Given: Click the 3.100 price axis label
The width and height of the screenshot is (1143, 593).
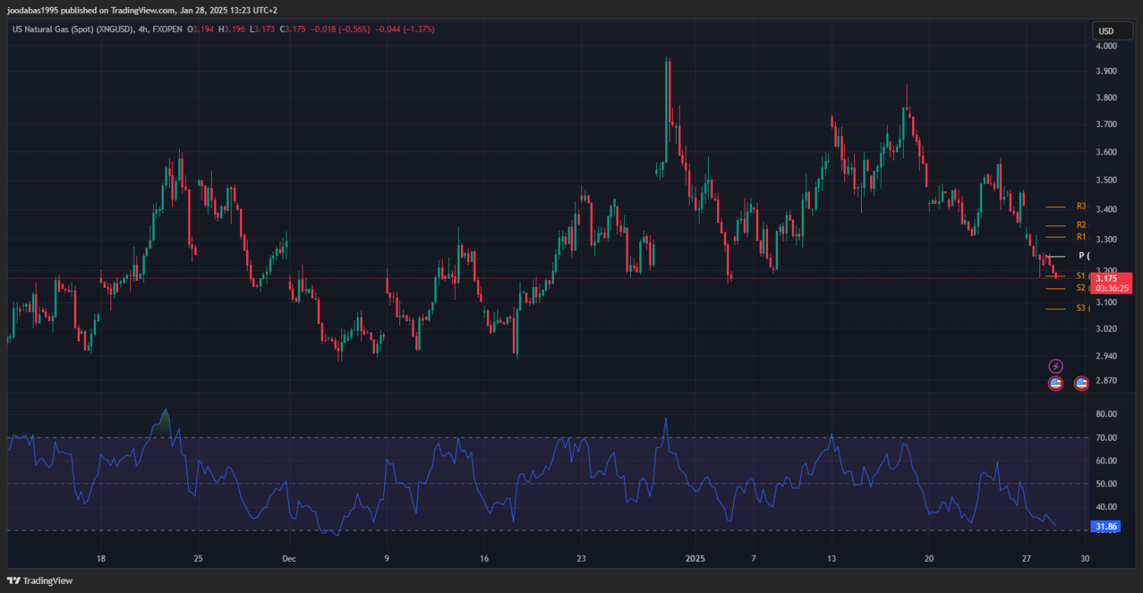Looking at the screenshot, I should tap(1106, 303).
